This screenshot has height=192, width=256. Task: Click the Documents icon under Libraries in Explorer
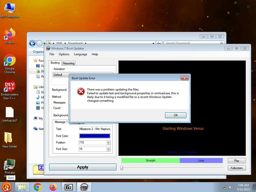[38, 92]
